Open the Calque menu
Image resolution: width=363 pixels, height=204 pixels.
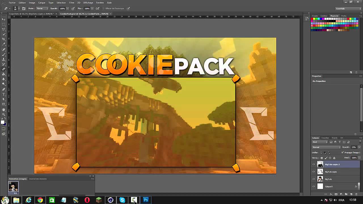click(42, 3)
